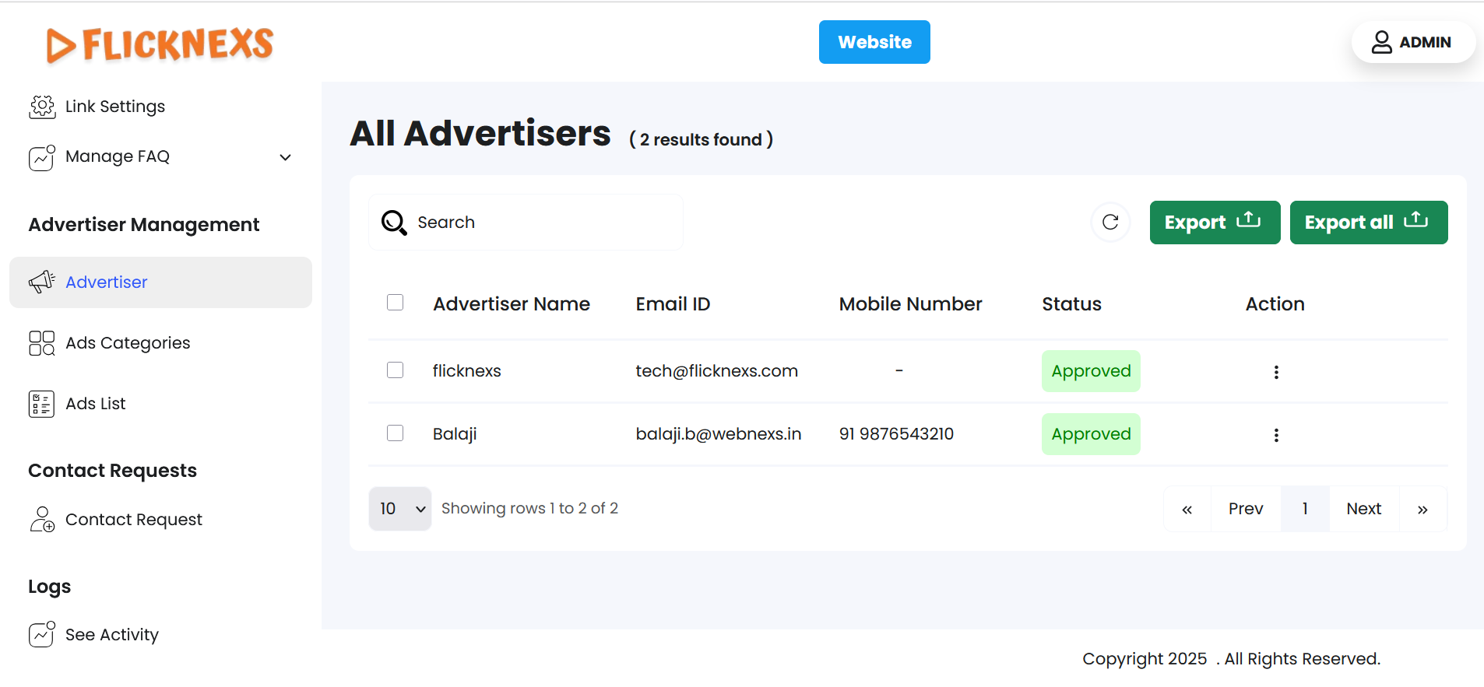Toggle the select-all checkbox in table header

396,303
